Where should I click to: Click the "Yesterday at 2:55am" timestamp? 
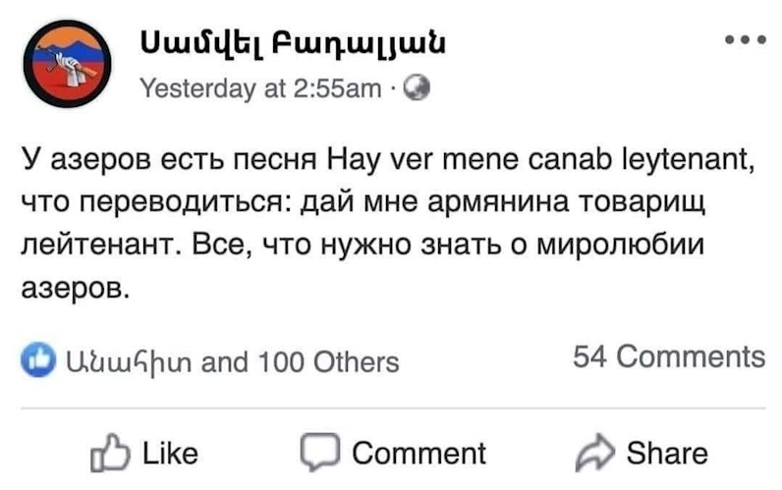tap(260, 88)
